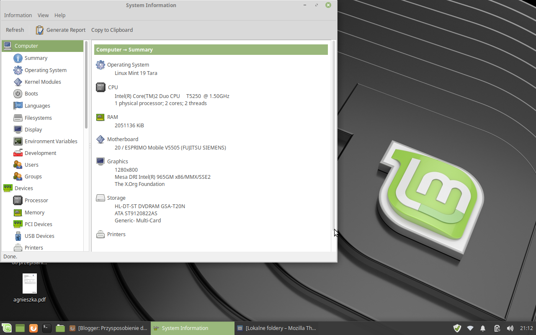
Task: Click the Generate Report clipboard icon
Action: point(39,30)
